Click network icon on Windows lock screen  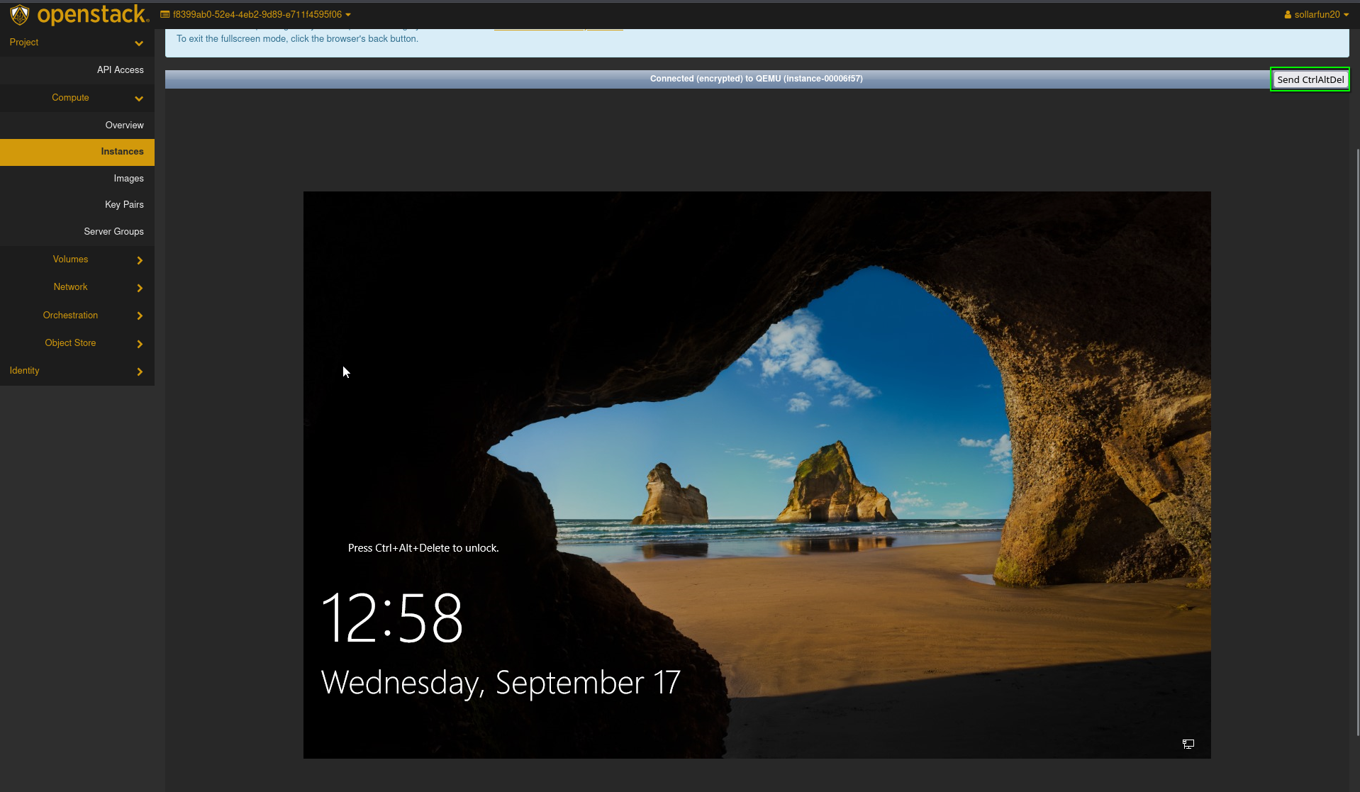pos(1188,744)
